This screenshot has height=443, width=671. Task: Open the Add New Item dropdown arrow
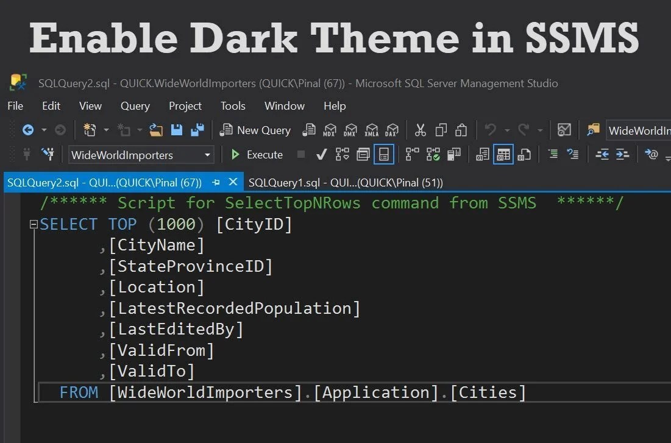[x=140, y=130]
